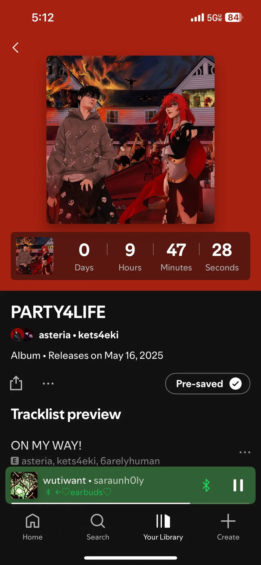Viewport: 261px width, 565px height.
Task: Tap the now playing progress bar
Action: 130,503
